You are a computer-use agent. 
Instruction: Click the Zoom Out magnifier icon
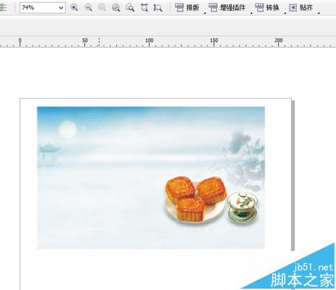click(x=89, y=8)
